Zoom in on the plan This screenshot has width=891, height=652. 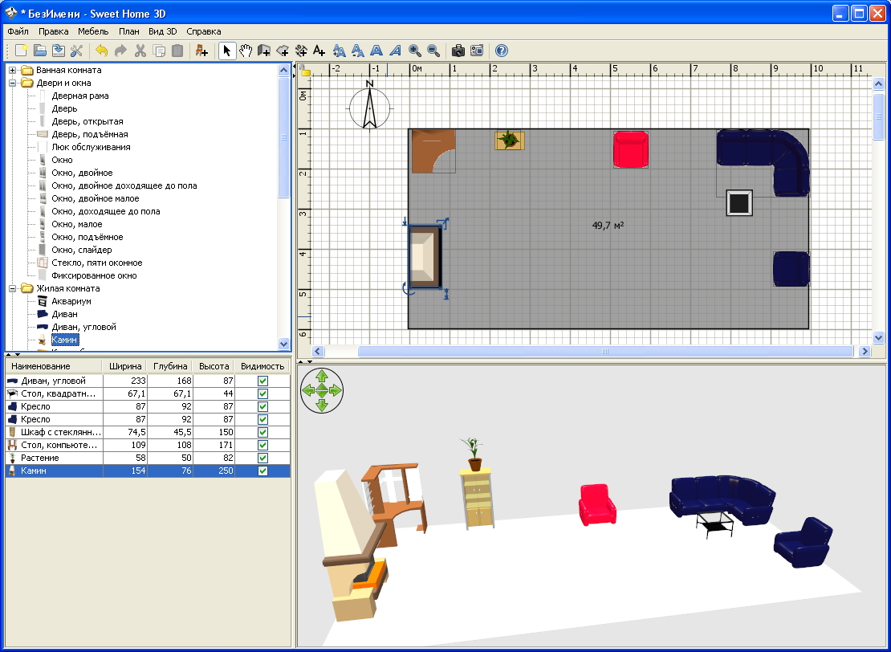point(415,51)
